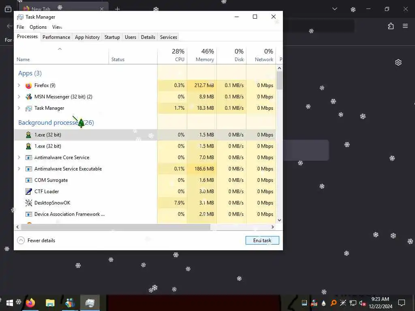Click the End task button
415x311 pixels.
[x=262, y=241]
